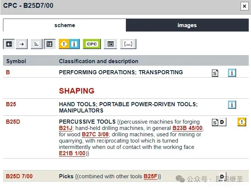
Task: Click the D definition icon for B25D
Action: coord(222,122)
